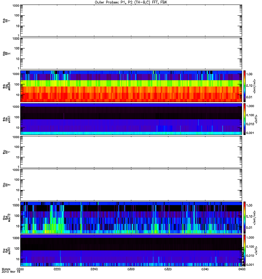Viewport: 262px width, 279px height.
Task: Click inside the thb fbk scm1 spectrogram
Action: tap(131, 119)
